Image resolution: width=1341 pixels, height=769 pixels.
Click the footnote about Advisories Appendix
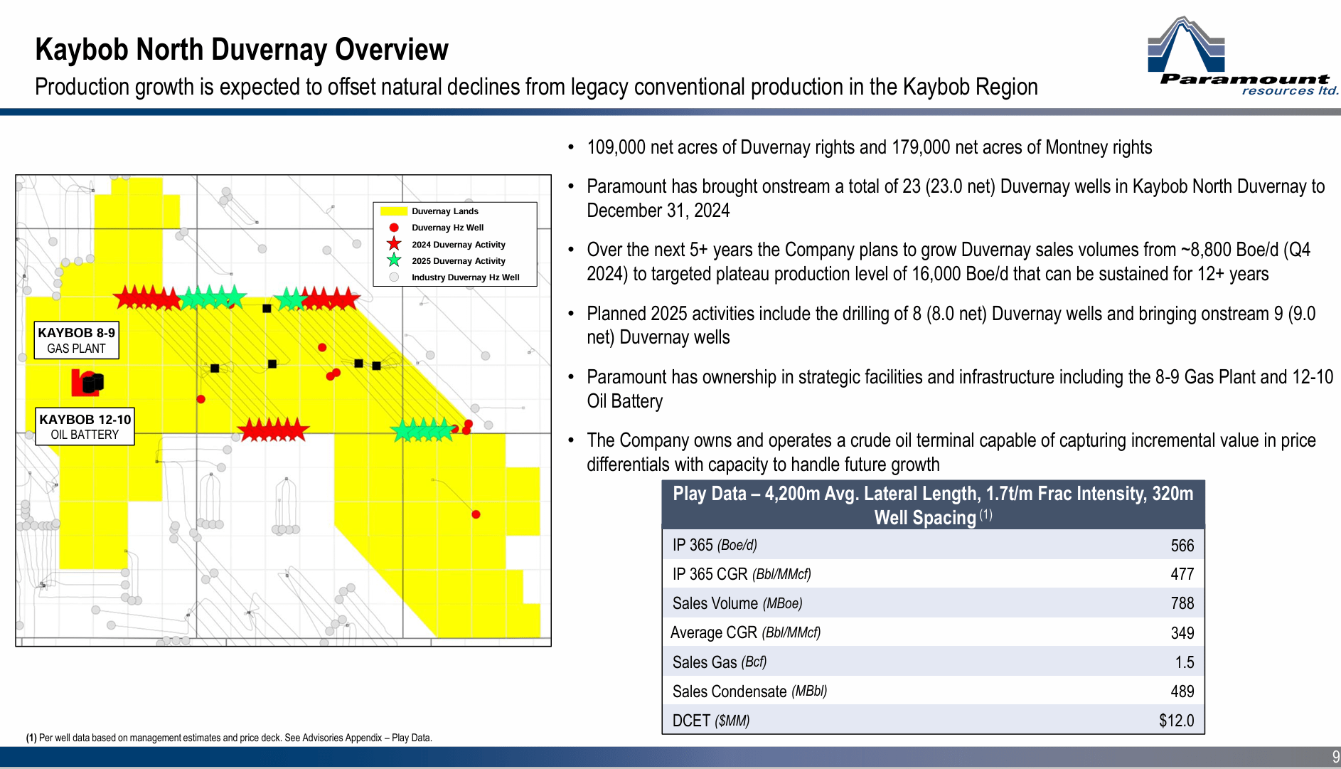click(230, 738)
